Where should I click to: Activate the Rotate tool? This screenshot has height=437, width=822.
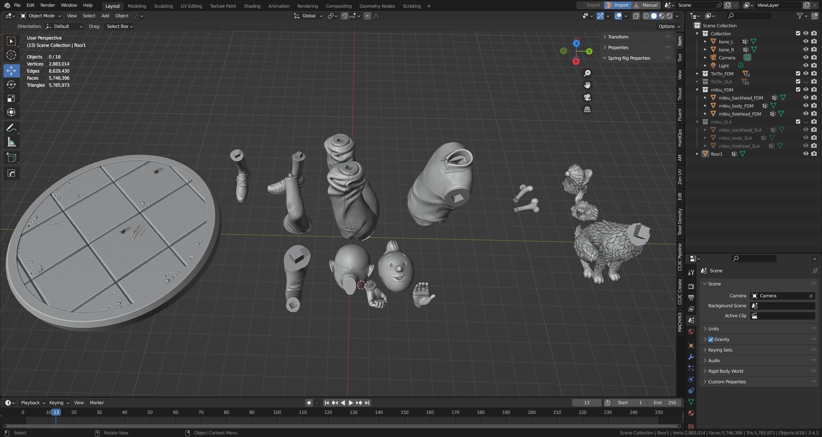coord(11,84)
